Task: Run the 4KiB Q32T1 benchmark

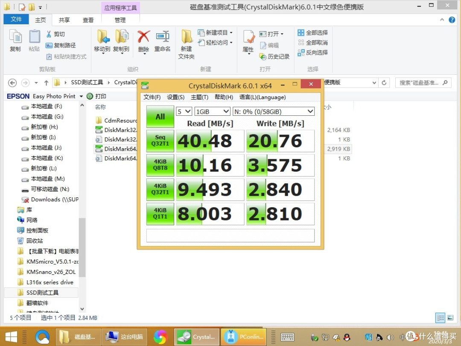Action: (x=160, y=189)
